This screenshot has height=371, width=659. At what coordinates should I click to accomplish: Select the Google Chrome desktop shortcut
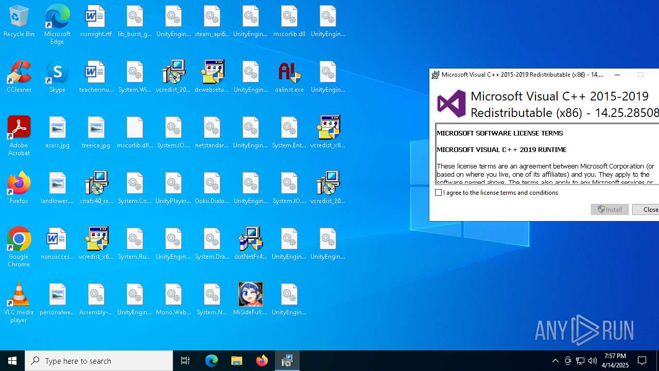pos(19,247)
